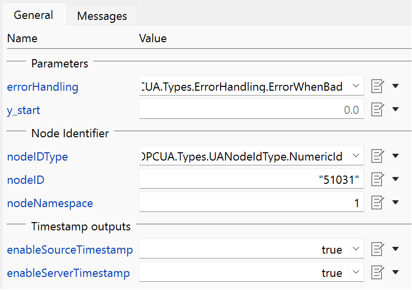Open the enableServerTimestamp edit icon

378,273
